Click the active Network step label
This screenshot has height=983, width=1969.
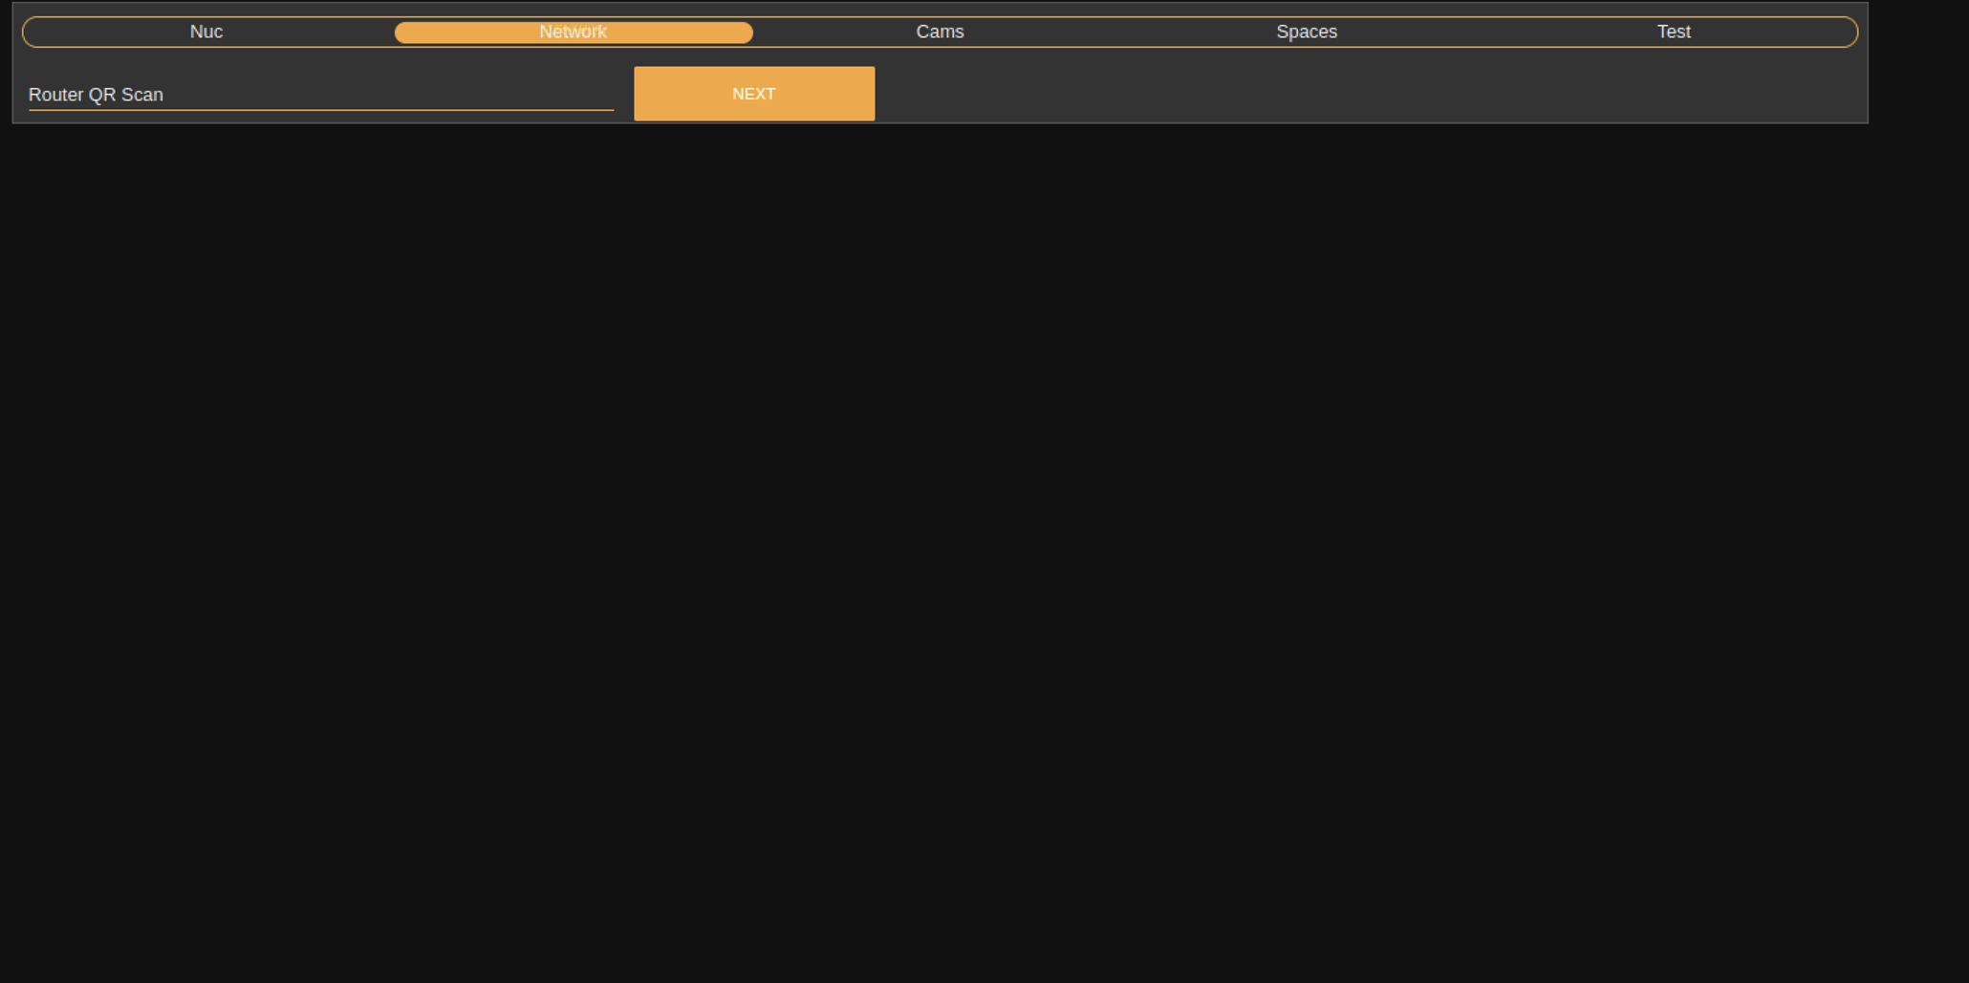click(573, 32)
